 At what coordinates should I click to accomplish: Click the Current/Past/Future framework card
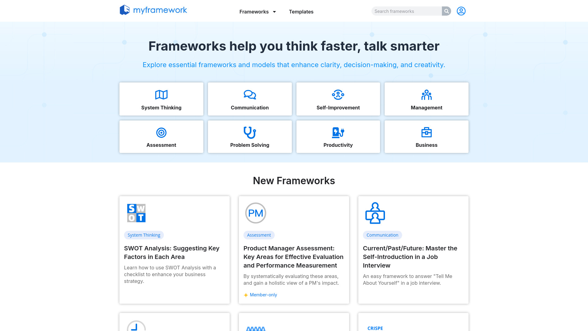coord(413,249)
